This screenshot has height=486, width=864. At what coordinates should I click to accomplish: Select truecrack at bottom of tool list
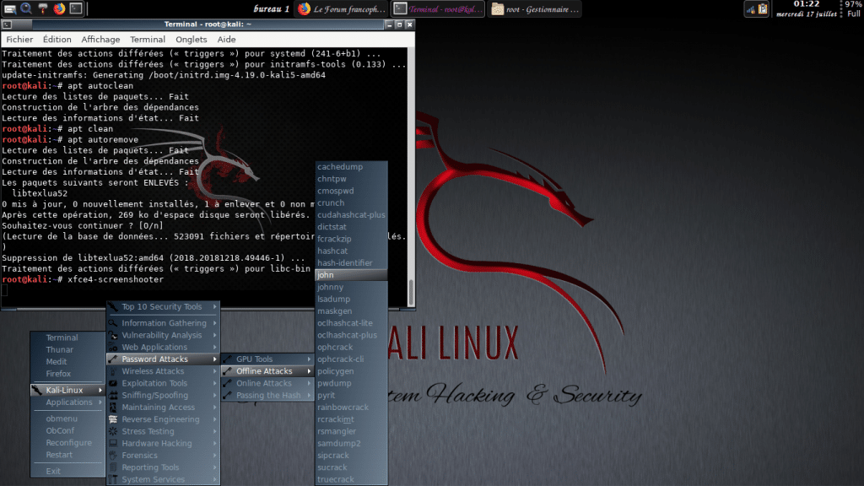pos(351,479)
